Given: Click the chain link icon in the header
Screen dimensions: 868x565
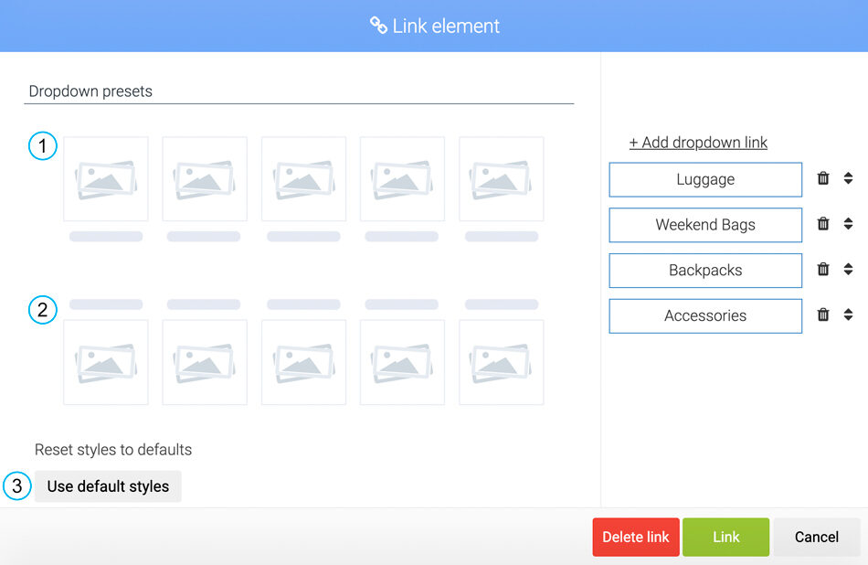Looking at the screenshot, I should 377,26.
